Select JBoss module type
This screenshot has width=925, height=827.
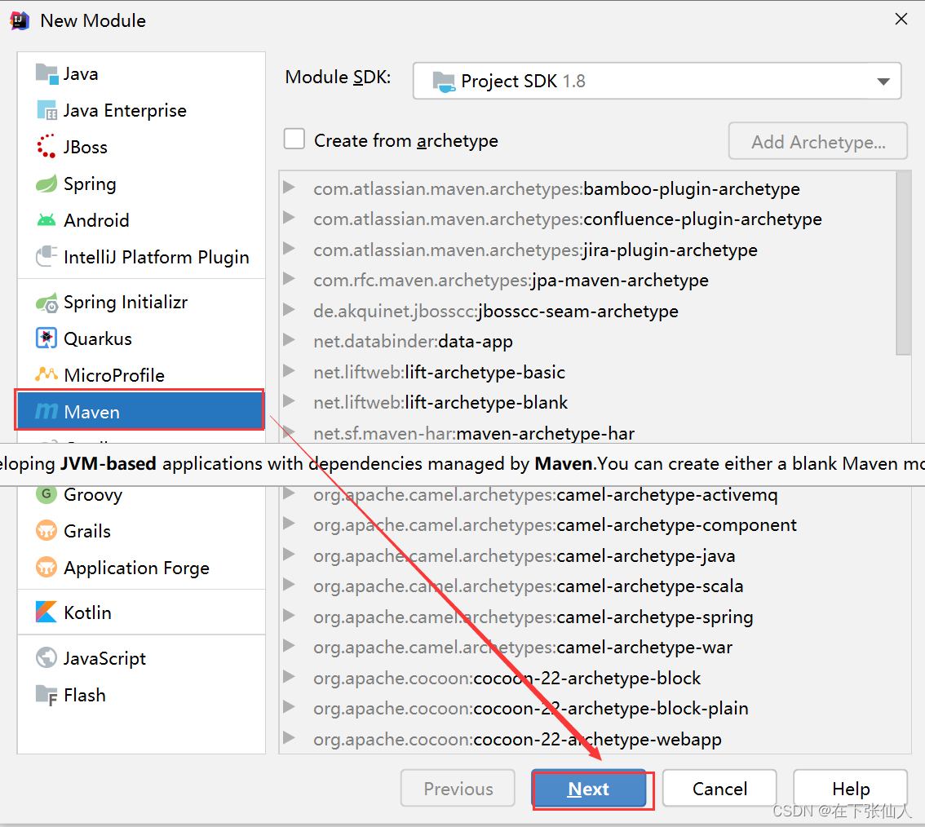(141, 146)
